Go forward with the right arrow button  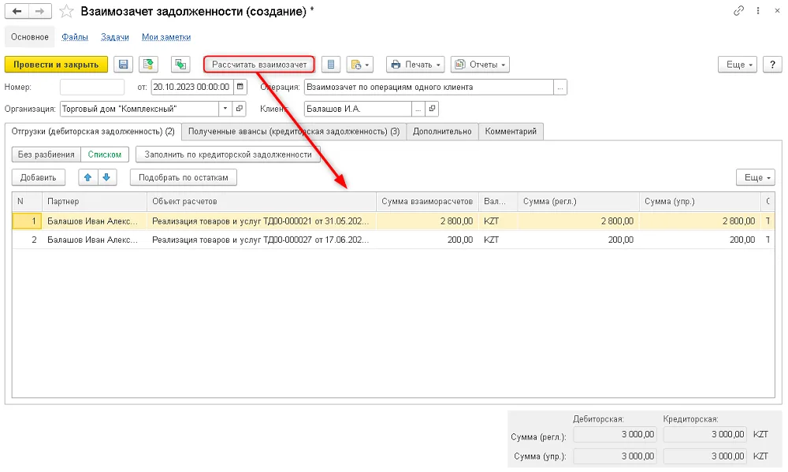click(x=39, y=11)
